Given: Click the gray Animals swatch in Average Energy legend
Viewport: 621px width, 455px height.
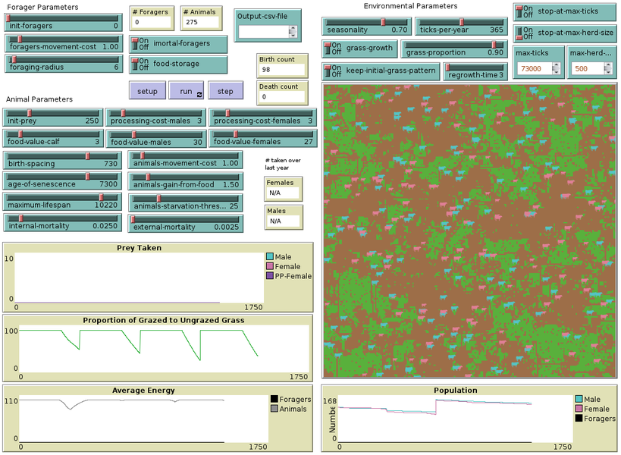Looking at the screenshot, I should click(274, 409).
